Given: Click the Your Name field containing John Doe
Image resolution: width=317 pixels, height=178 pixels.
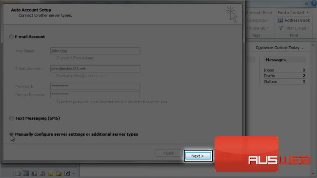Looking at the screenshot, I should point(95,51).
